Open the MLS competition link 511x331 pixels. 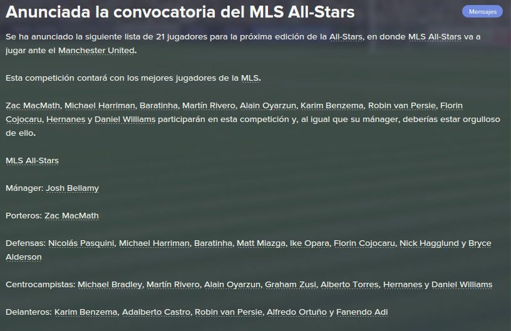(250, 78)
